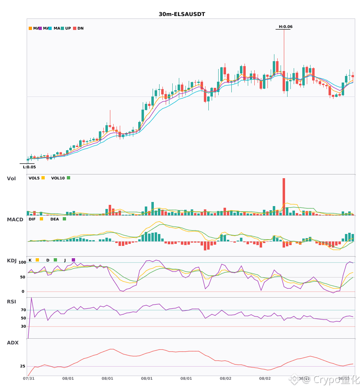Click the 30 level on RSI axis
Screen dimensions: 363x390
[x=23, y=326]
